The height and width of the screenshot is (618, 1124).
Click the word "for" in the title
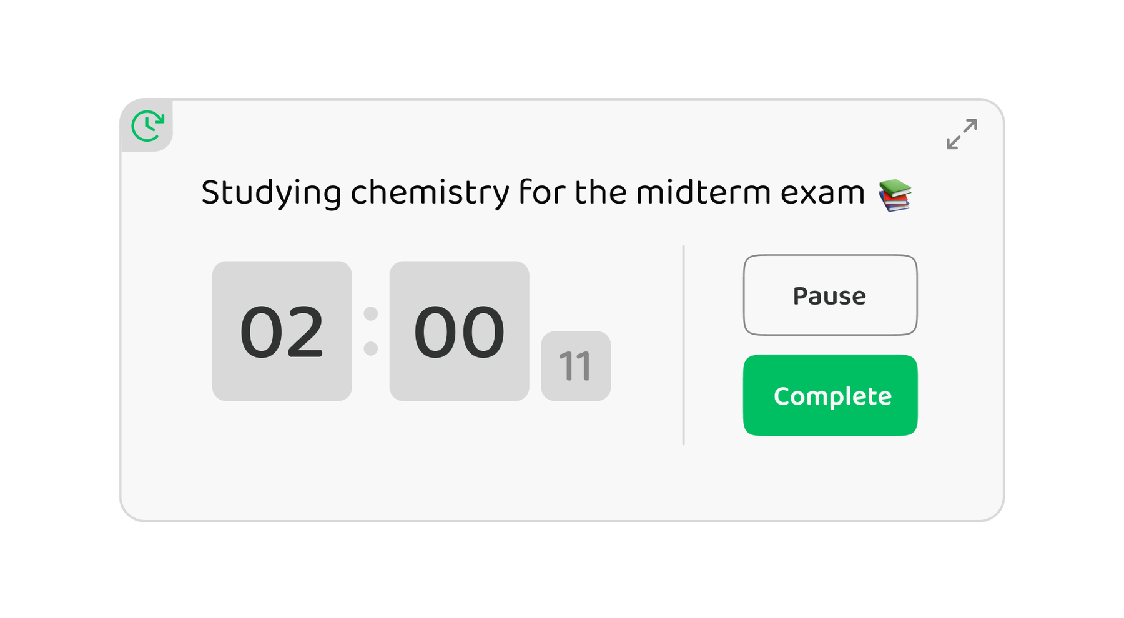pyautogui.click(x=541, y=193)
